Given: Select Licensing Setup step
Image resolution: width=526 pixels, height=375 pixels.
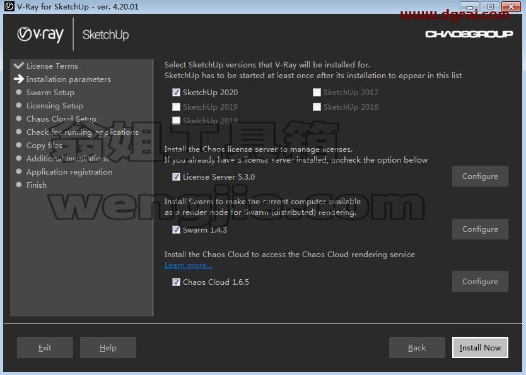Looking at the screenshot, I should coord(55,106).
